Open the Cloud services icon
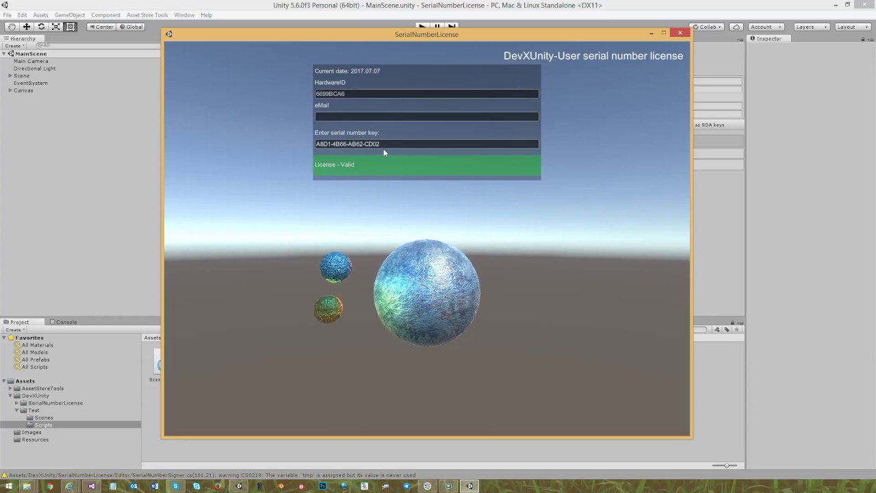876x493 pixels. point(736,27)
